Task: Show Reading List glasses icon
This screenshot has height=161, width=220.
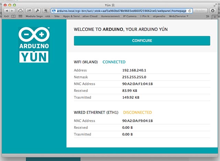Action: pyautogui.click(x=6, y=16)
